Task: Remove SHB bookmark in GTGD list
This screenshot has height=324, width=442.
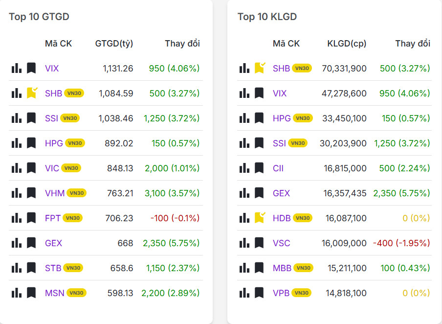Action: point(32,93)
